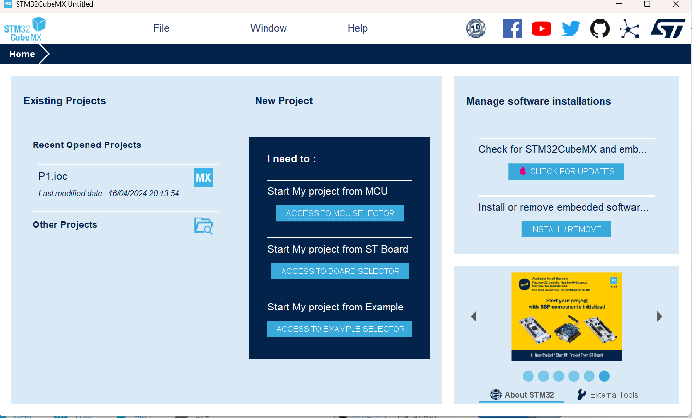The height and width of the screenshot is (418, 692).
Task: Click the MX icon beside P1.ioc
Action: 203,178
